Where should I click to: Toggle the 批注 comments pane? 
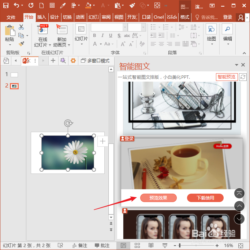(102, 245)
